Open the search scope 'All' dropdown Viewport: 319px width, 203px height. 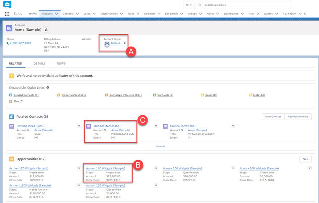[189, 5]
